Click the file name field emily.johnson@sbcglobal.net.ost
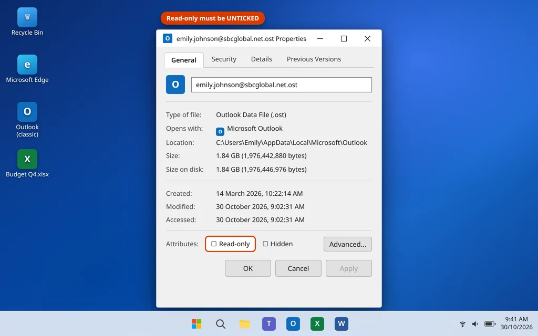The image size is (538, 336). [x=282, y=85]
